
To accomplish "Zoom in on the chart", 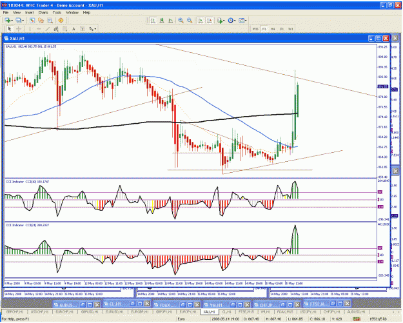I will 181,20.
